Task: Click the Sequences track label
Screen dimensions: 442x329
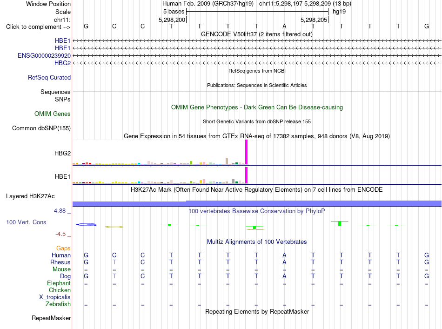Action: click(x=55, y=92)
